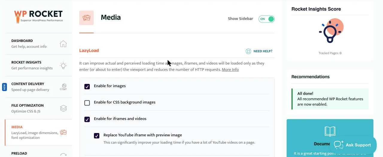The width and height of the screenshot is (383, 157).
Task: Click the Rocket Insights Score heading
Action: coord(316,9)
